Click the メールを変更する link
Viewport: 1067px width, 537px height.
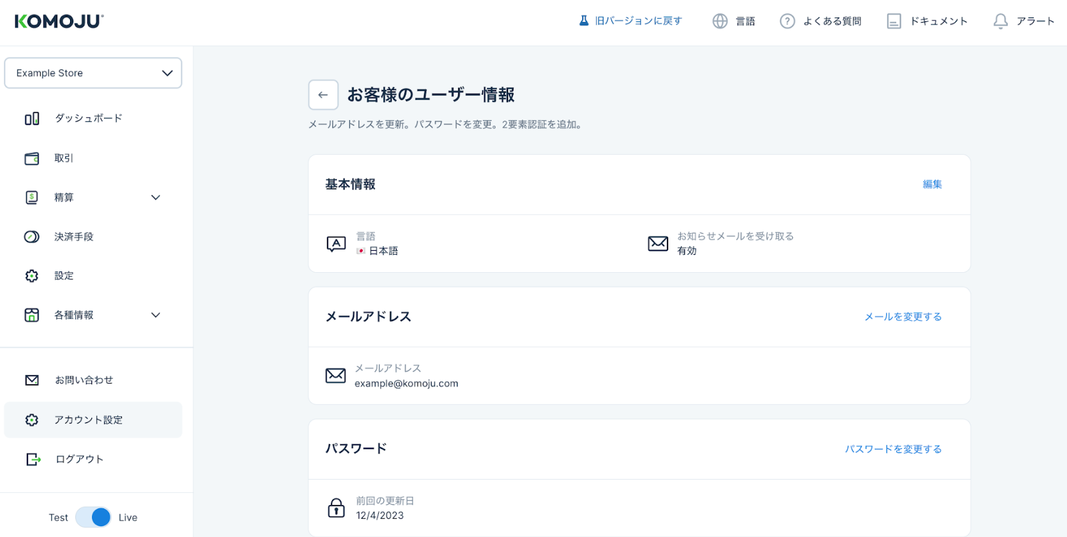click(x=903, y=317)
